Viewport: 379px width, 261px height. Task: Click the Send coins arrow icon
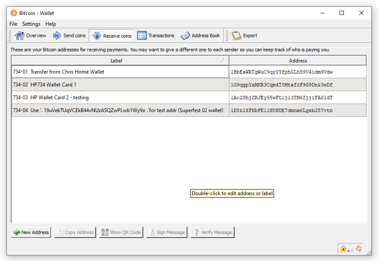click(x=57, y=36)
